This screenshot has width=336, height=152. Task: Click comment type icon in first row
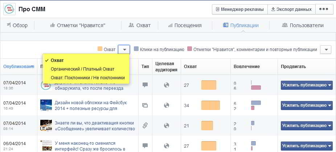tap(145, 85)
